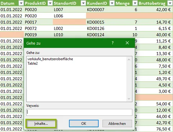Select cell with amount 1,20 €
Viewport: 173px width, 132px height.
click(x=155, y=72)
